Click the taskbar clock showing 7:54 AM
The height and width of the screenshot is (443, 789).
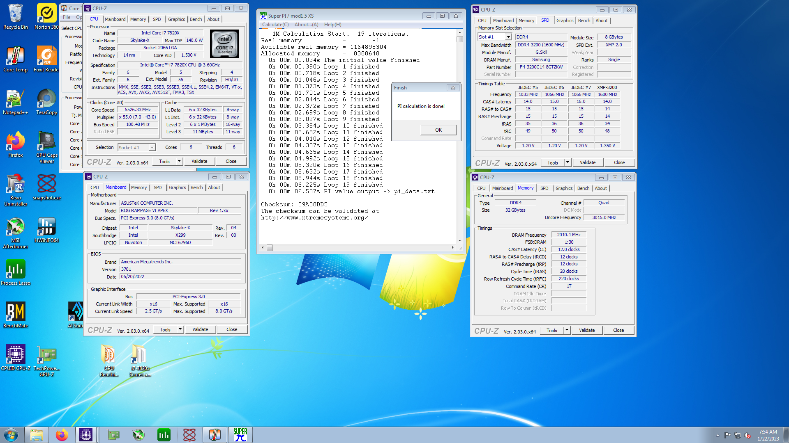768,435
